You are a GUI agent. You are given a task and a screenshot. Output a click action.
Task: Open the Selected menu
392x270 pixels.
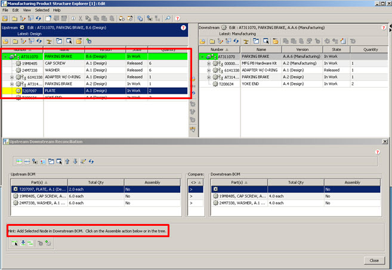coord(42,10)
